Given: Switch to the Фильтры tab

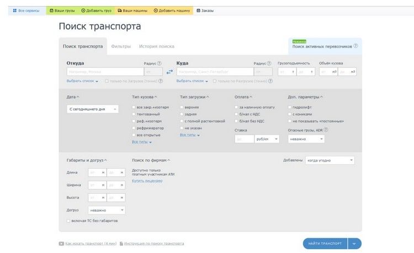Looking at the screenshot, I should [x=120, y=46].
